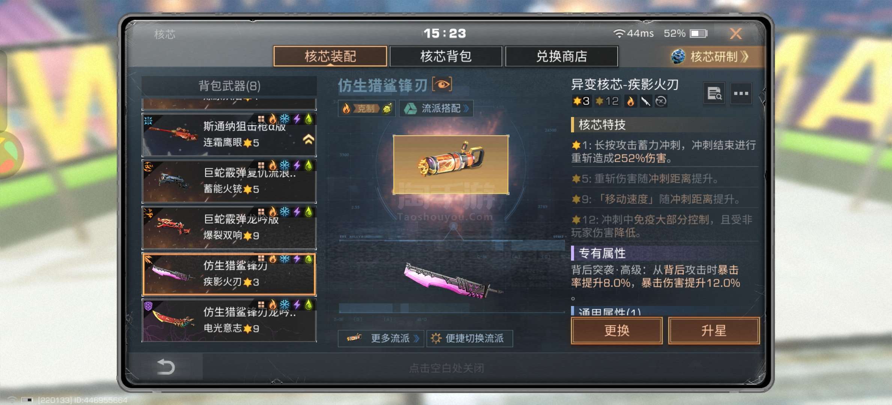Toggle the eye preview icon beside 仿生猎鲨锋刃
892x405 pixels.
coord(442,84)
